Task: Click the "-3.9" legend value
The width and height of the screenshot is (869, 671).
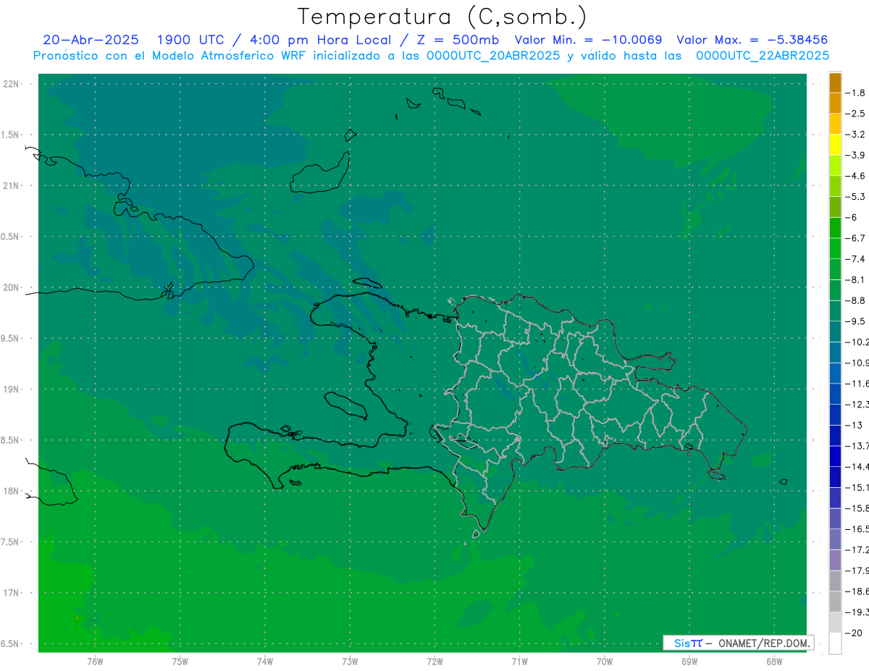Action: pos(856,155)
